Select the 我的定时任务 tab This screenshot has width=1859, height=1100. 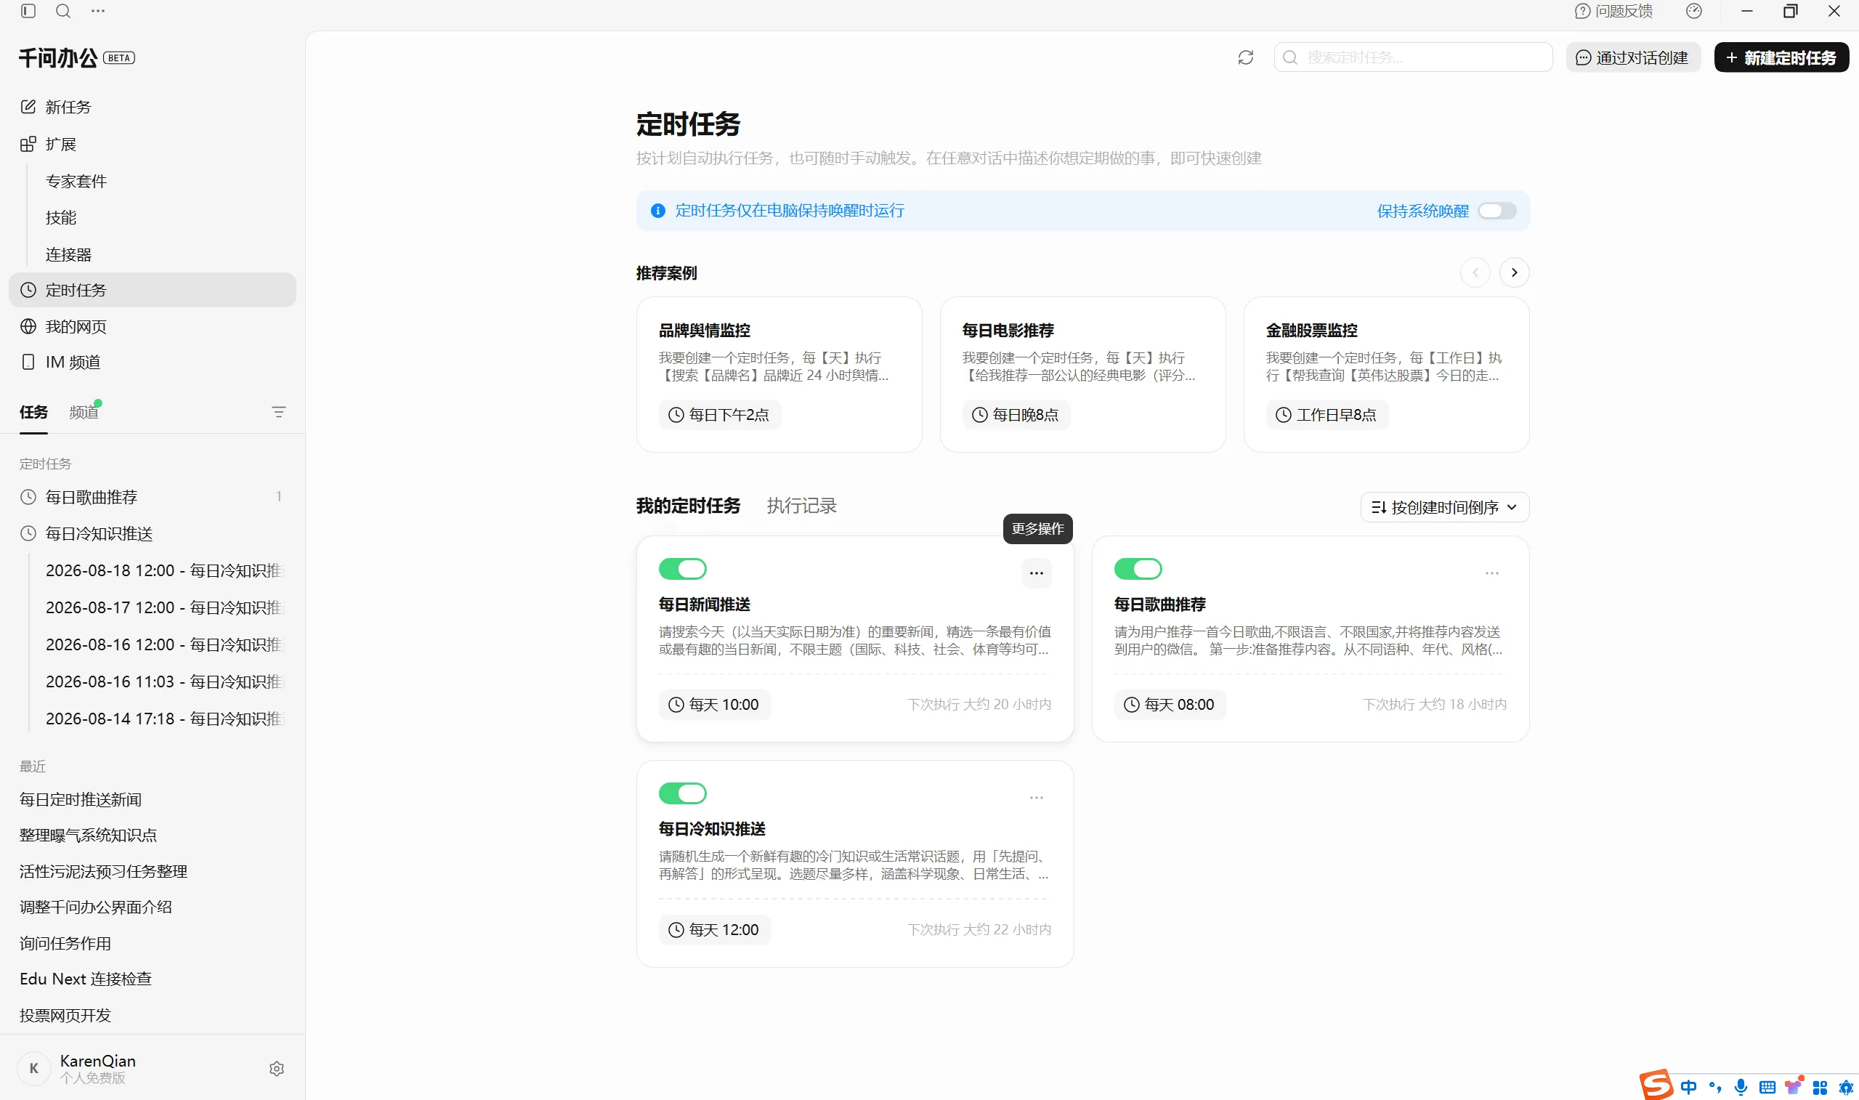[x=689, y=506]
